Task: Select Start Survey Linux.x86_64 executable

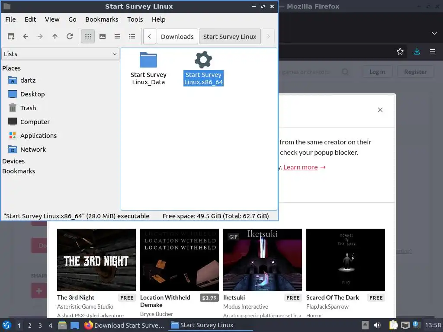Action: click(203, 69)
